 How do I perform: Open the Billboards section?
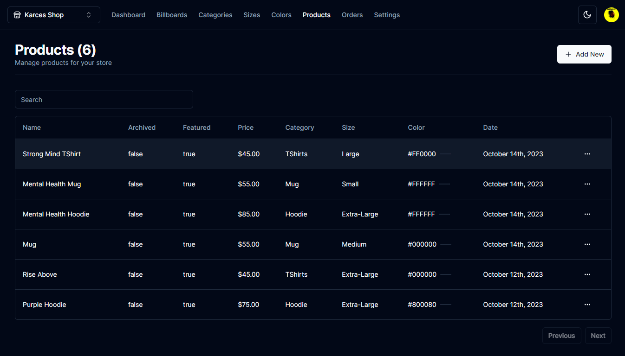[x=172, y=14]
